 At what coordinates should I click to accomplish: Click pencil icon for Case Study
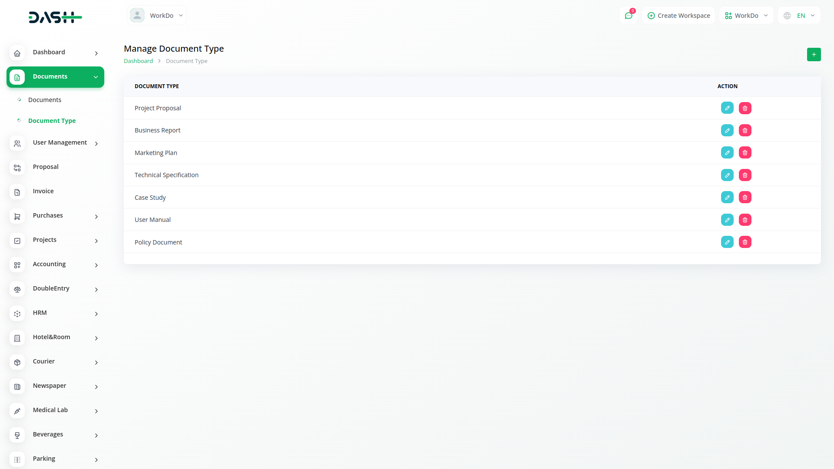[x=727, y=198]
